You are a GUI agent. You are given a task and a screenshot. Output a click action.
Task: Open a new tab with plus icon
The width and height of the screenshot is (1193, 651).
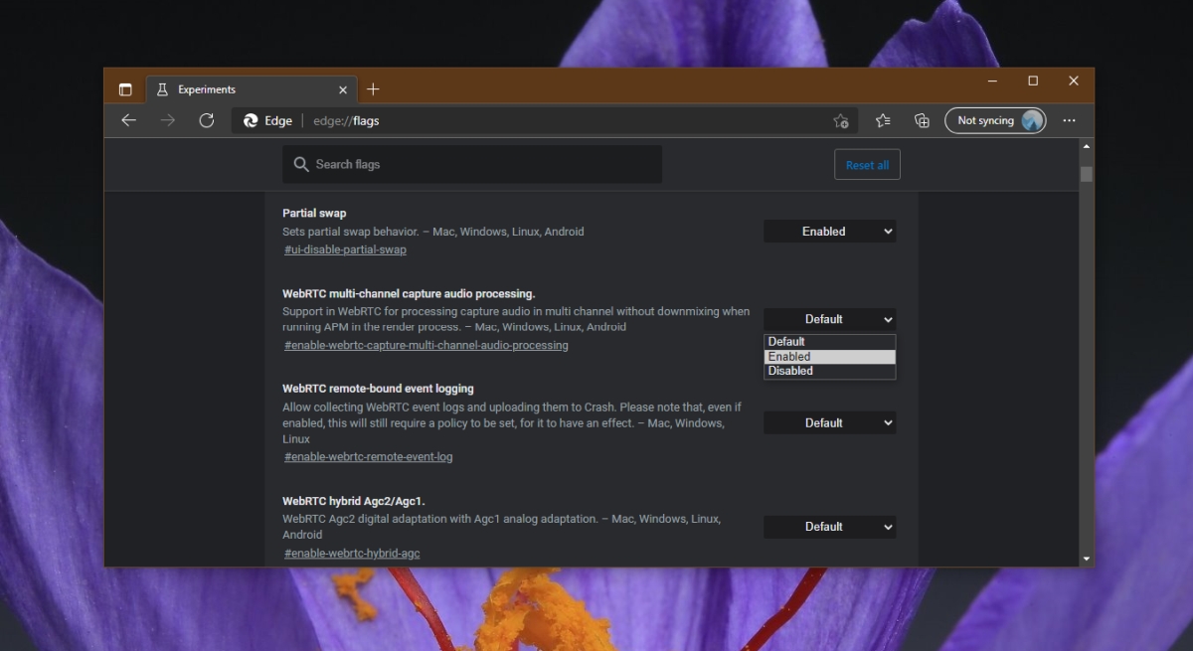(x=373, y=89)
